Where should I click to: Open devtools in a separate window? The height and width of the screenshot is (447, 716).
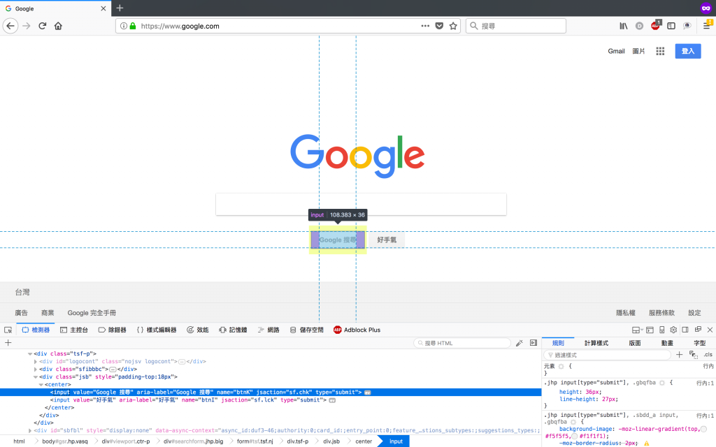click(698, 330)
